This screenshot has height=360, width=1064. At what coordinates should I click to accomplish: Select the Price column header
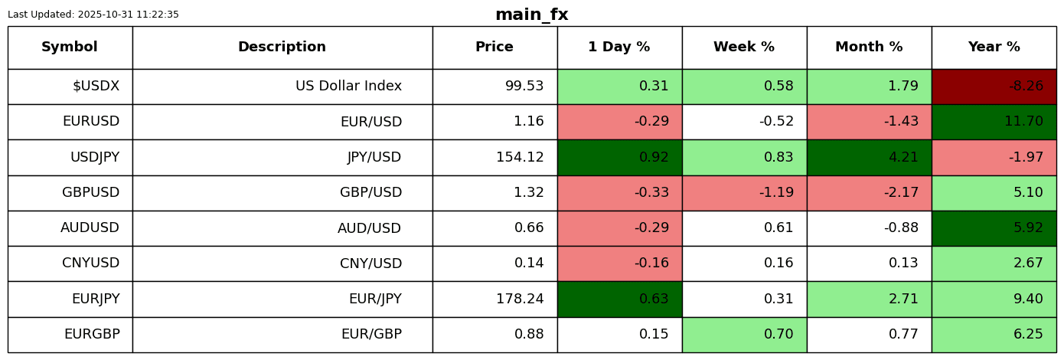pyautogui.click(x=494, y=47)
